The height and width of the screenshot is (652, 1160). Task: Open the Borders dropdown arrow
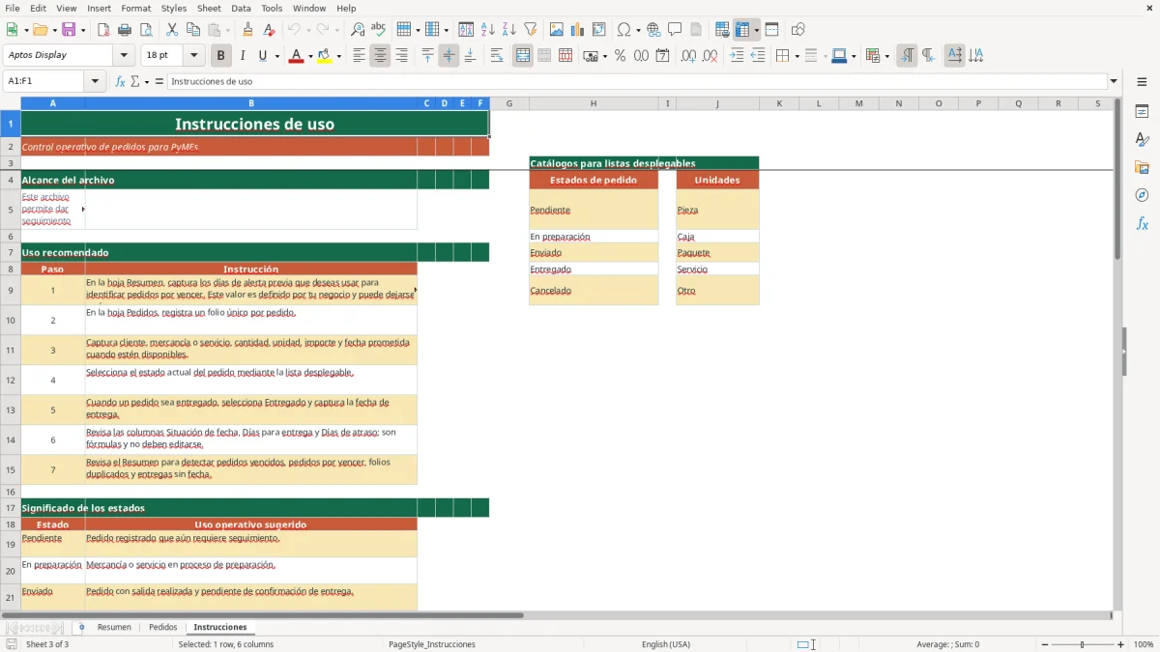coord(796,56)
